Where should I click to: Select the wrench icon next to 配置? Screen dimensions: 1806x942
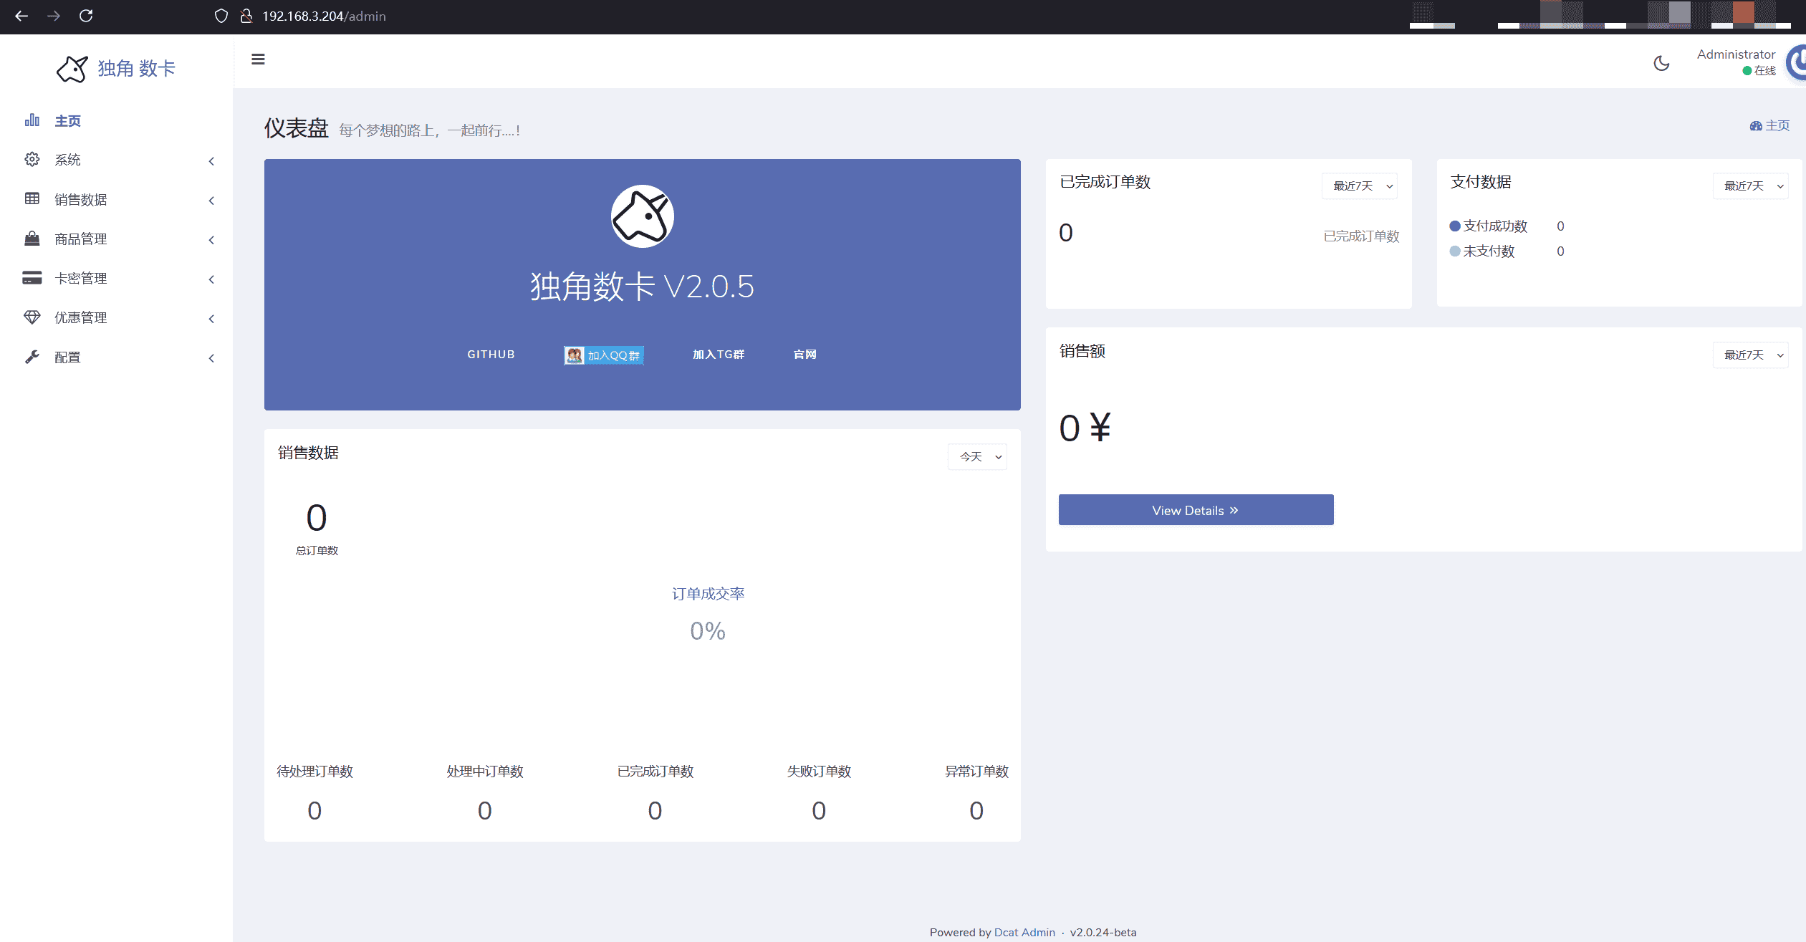pyautogui.click(x=32, y=357)
